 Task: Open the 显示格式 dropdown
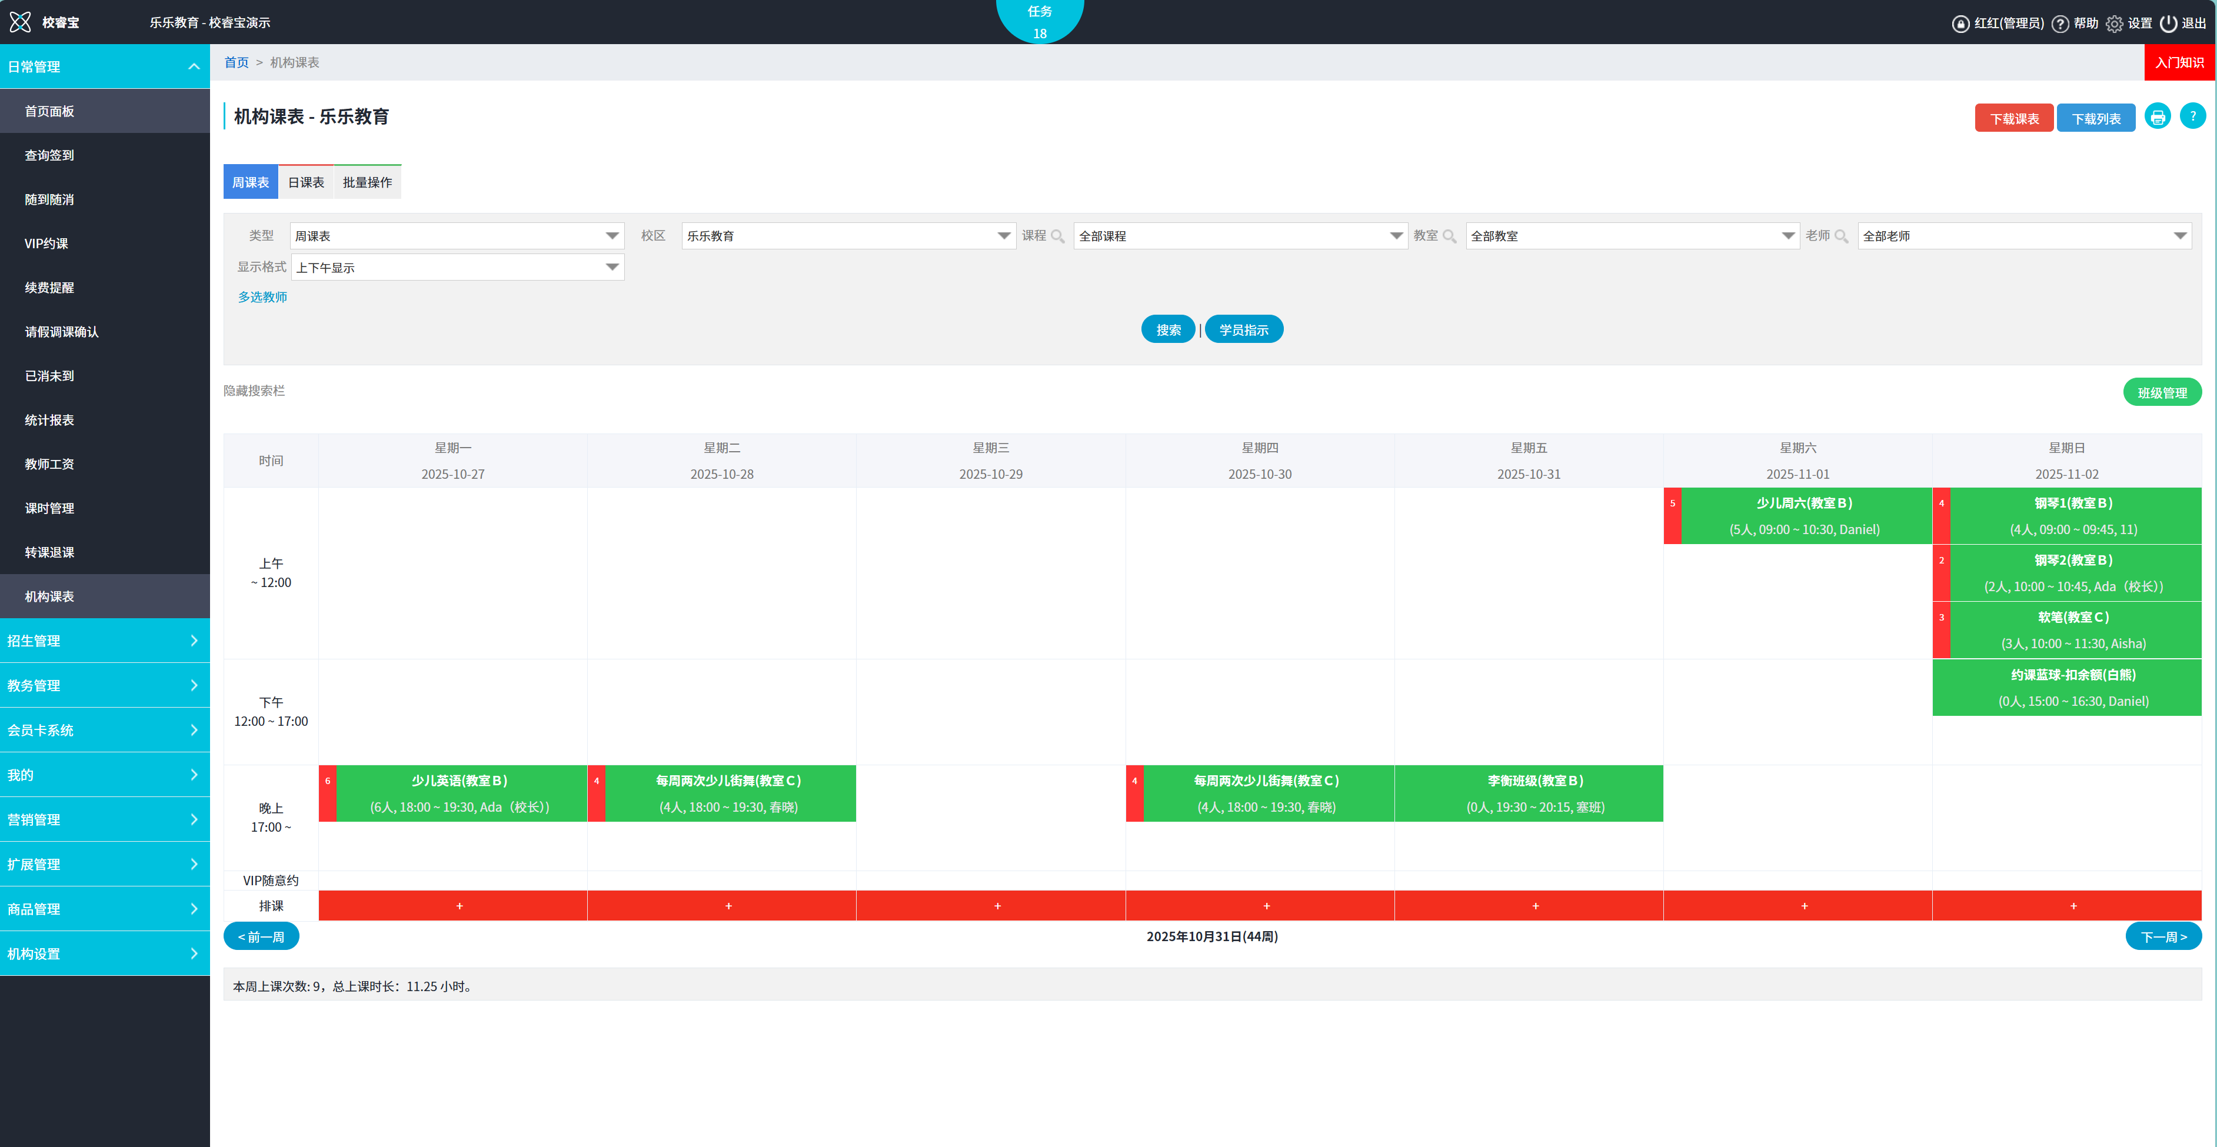tap(457, 268)
